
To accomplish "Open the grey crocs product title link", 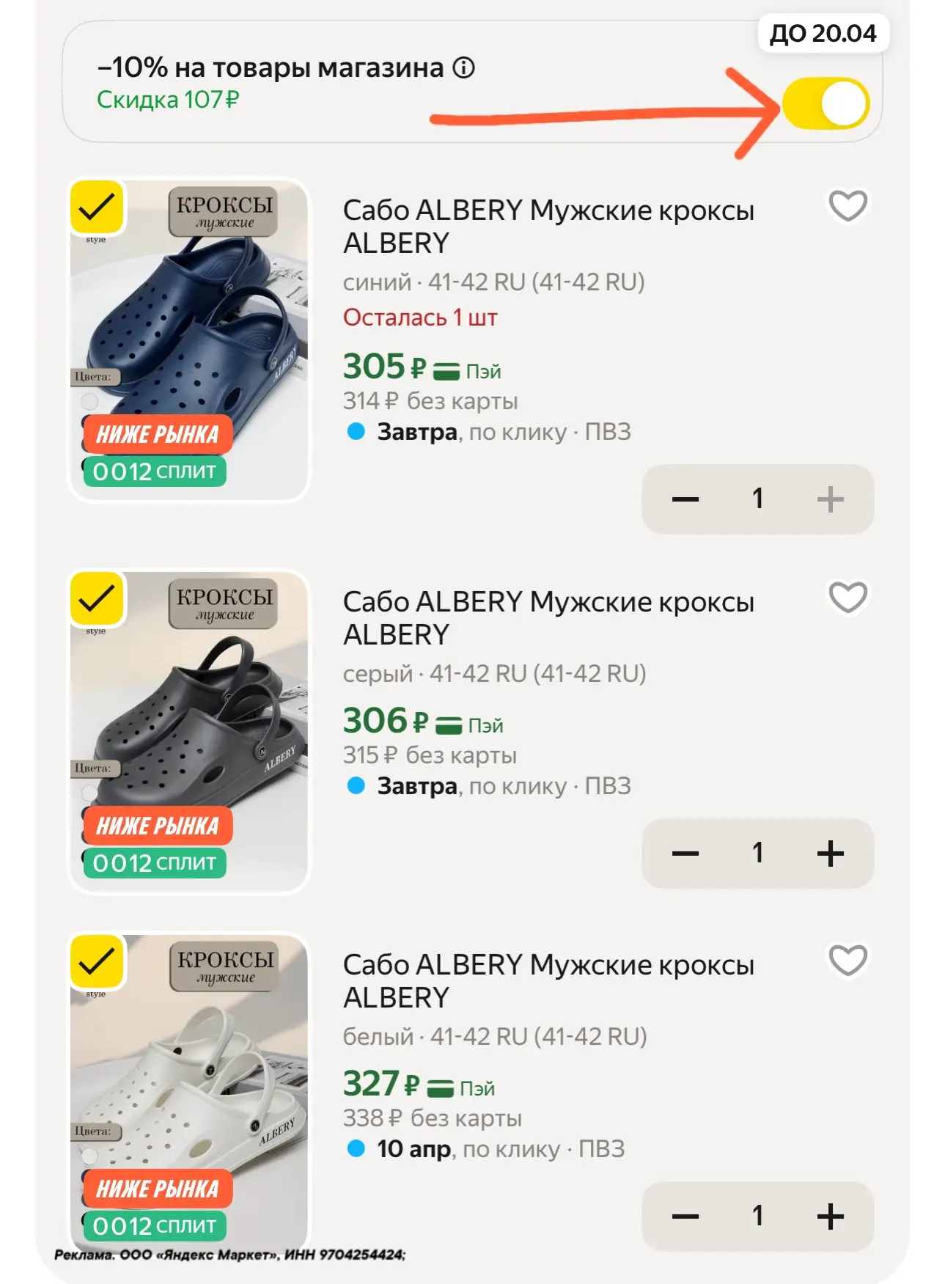I will (548, 618).
